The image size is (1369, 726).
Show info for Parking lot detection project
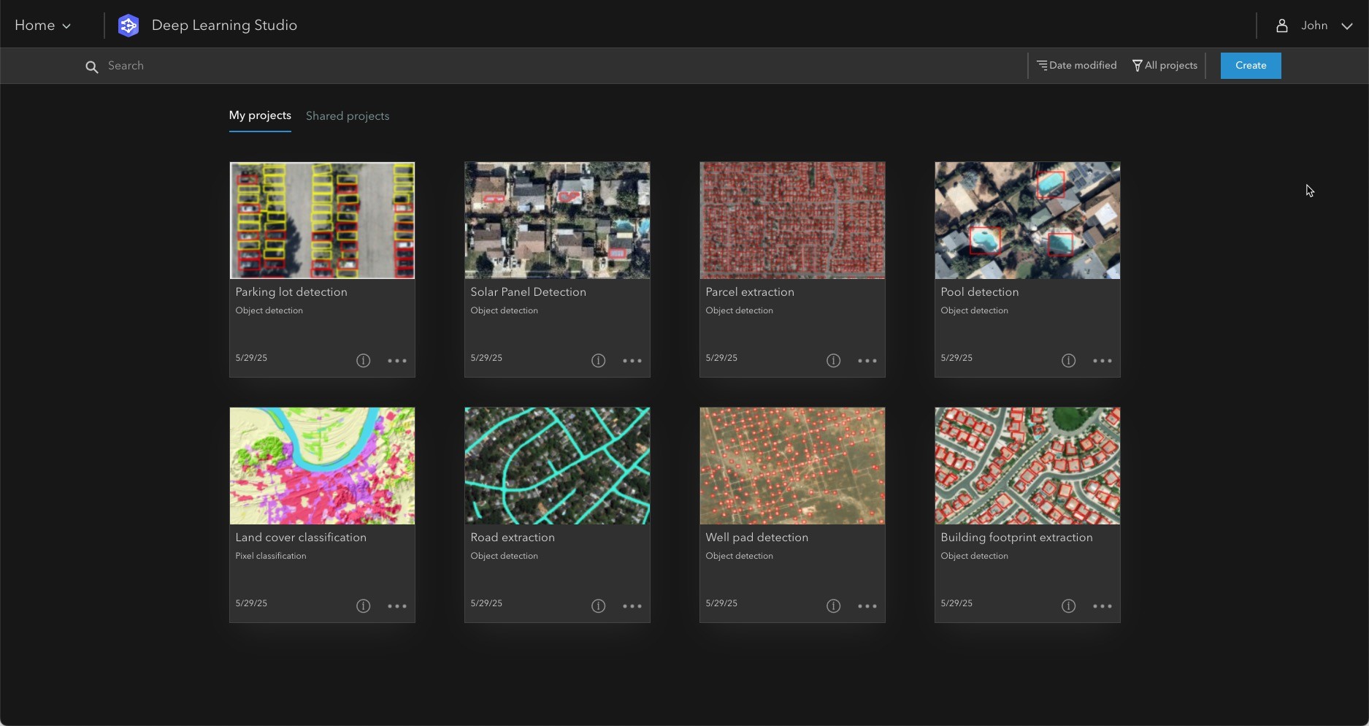pyautogui.click(x=363, y=361)
